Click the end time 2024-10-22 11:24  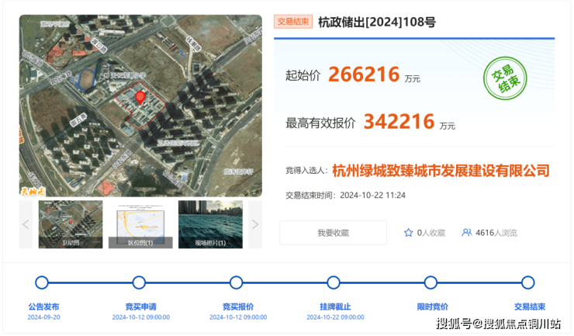(x=372, y=196)
